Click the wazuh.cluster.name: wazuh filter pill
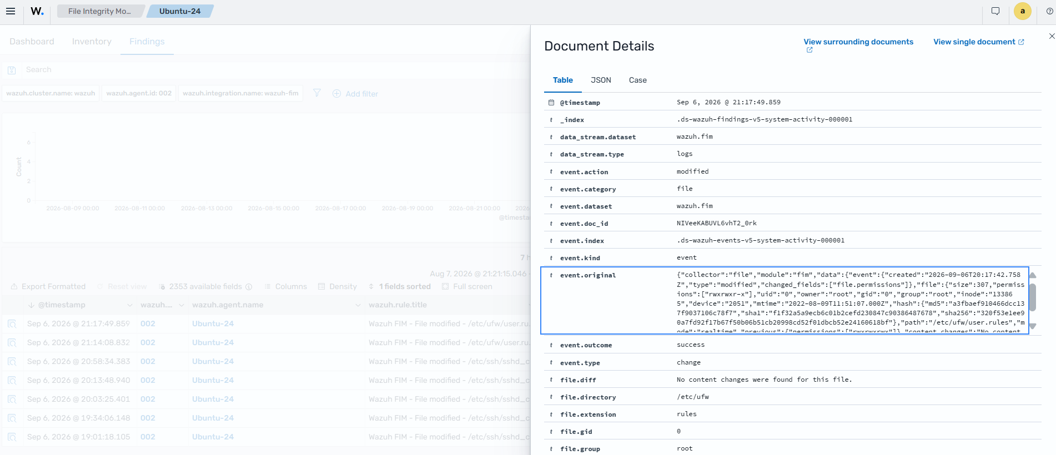 pyautogui.click(x=51, y=93)
